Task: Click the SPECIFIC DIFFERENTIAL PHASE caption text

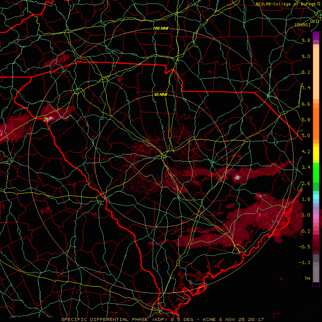Action: [x=104, y=319]
